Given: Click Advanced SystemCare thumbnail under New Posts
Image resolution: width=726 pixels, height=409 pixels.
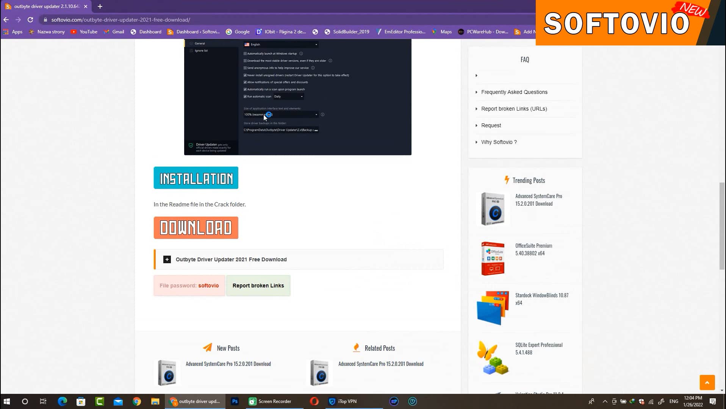Looking at the screenshot, I should (x=167, y=373).
